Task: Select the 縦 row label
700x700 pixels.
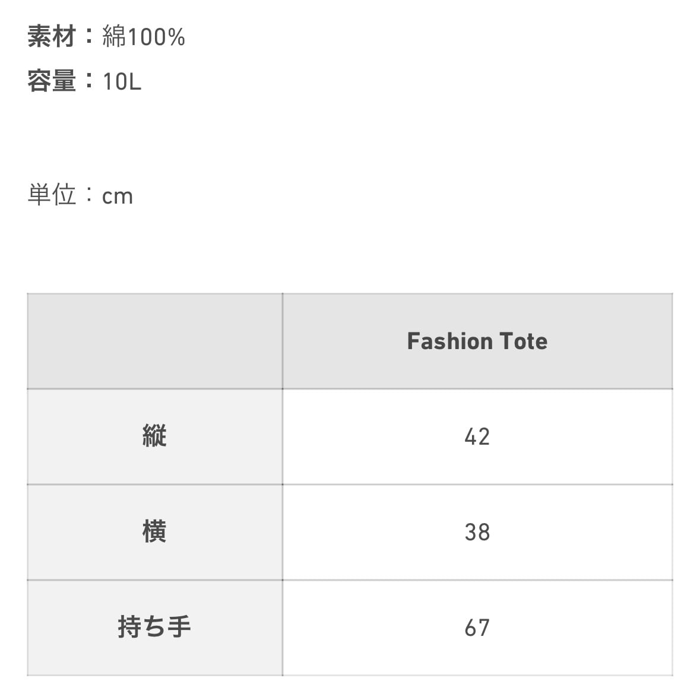Action: (x=154, y=436)
